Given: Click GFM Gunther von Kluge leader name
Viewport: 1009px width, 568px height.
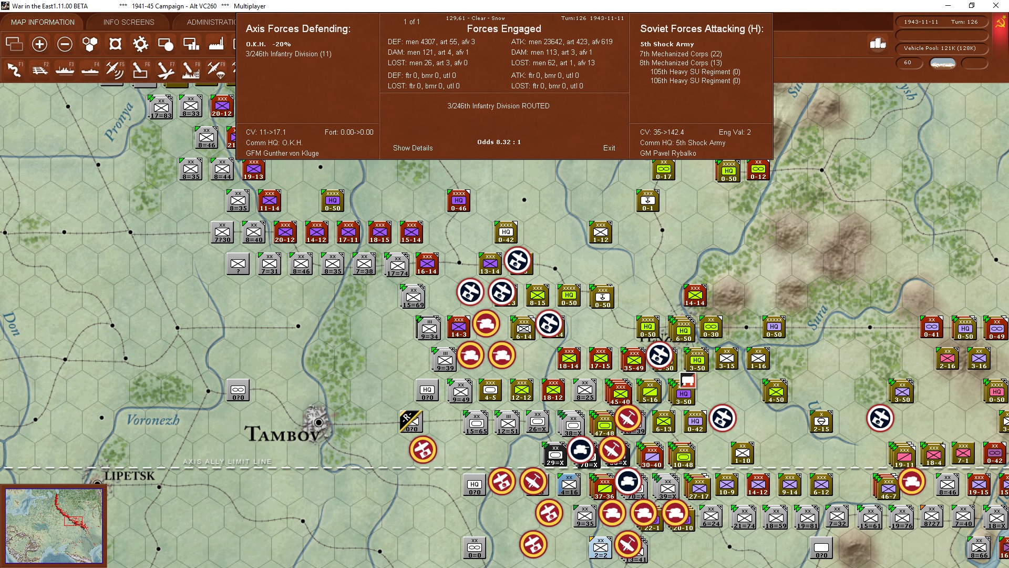Looking at the screenshot, I should coord(282,153).
